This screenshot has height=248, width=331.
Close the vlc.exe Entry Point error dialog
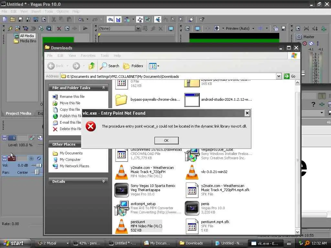tap(247, 113)
